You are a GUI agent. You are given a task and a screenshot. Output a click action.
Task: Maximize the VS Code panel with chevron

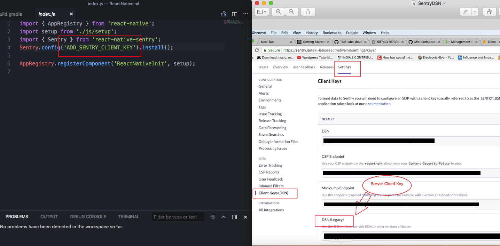coord(224,217)
